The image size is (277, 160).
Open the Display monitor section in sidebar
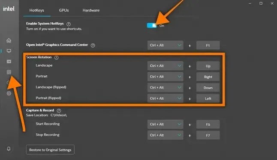(x=9, y=51)
